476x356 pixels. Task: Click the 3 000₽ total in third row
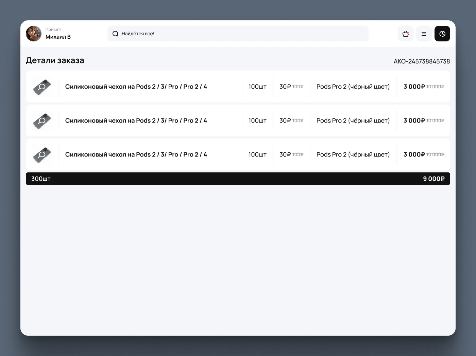click(414, 155)
